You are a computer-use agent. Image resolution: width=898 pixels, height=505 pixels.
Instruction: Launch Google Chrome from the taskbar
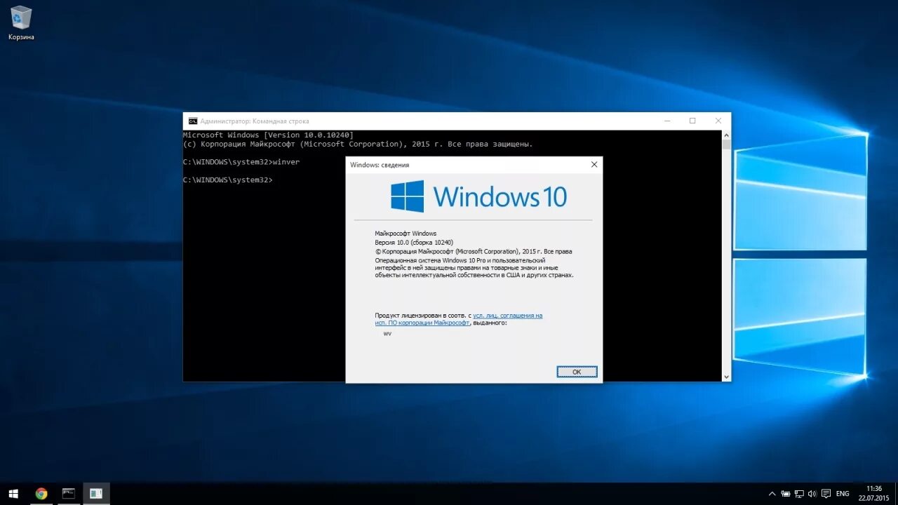[x=41, y=493]
